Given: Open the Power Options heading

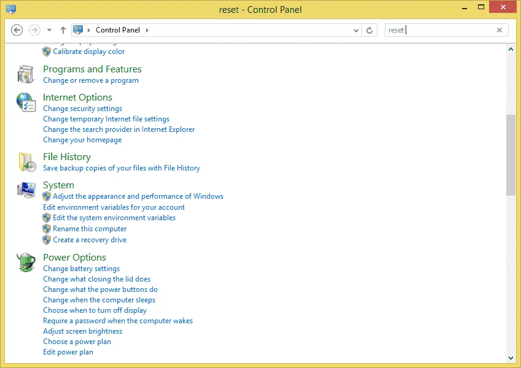Looking at the screenshot, I should [x=75, y=258].
